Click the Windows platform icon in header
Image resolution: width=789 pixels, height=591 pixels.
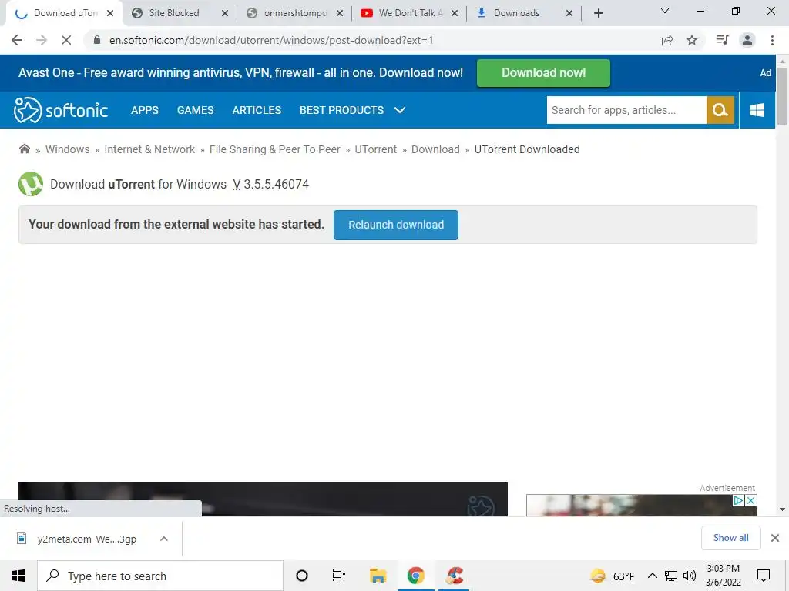pyautogui.click(x=757, y=110)
